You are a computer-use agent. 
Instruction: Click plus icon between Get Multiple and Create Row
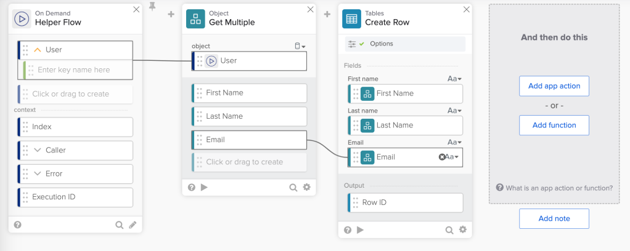[327, 14]
